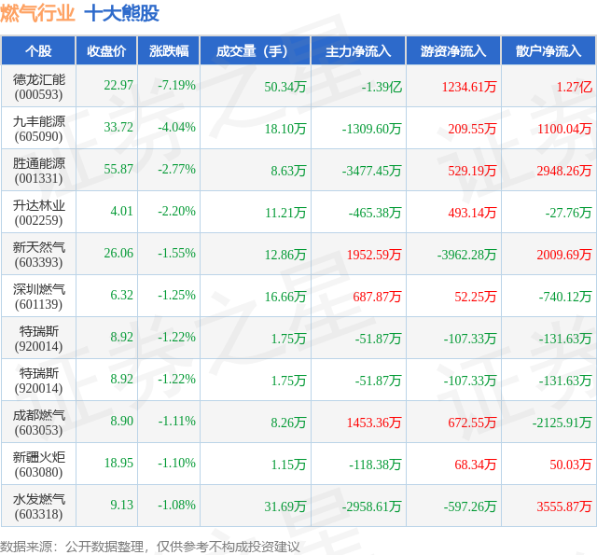Click the 十大熊股 title text
The height and width of the screenshot is (555, 597).
point(121,13)
